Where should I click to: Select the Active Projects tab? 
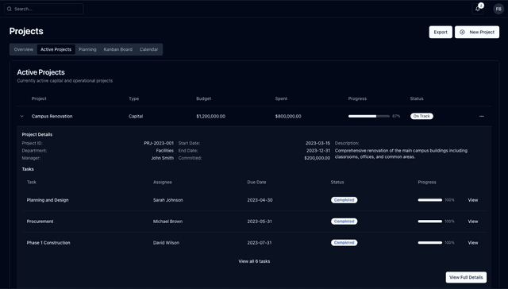56,49
